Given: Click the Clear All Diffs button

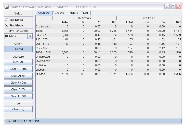Looking at the screenshot, I should tap(18, 69).
